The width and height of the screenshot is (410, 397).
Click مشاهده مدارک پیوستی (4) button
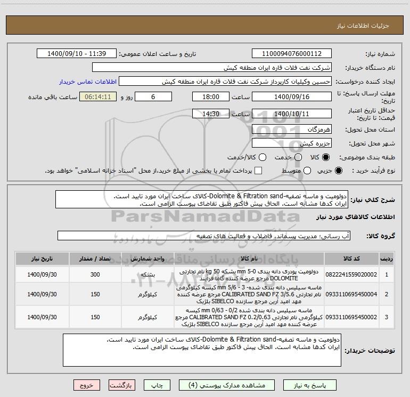[227, 385]
